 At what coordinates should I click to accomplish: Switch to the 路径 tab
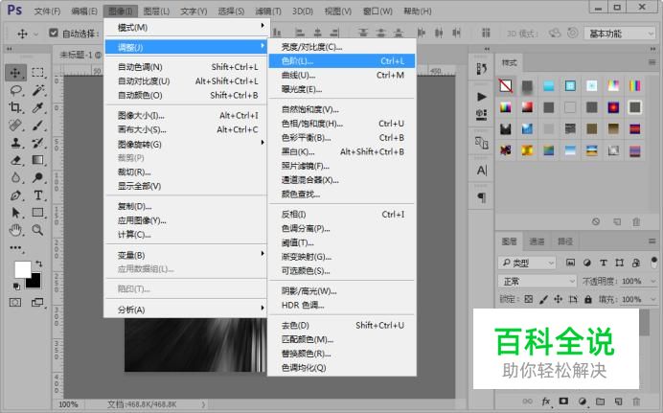[x=565, y=241]
